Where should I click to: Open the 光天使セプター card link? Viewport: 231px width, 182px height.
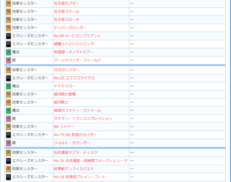coord(66,3)
